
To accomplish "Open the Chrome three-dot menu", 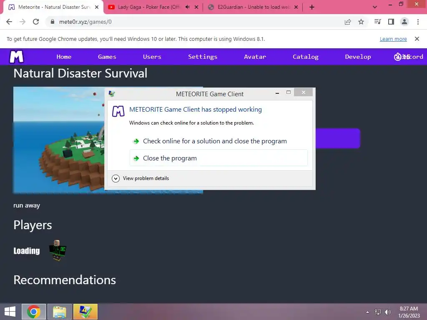I will click(418, 22).
